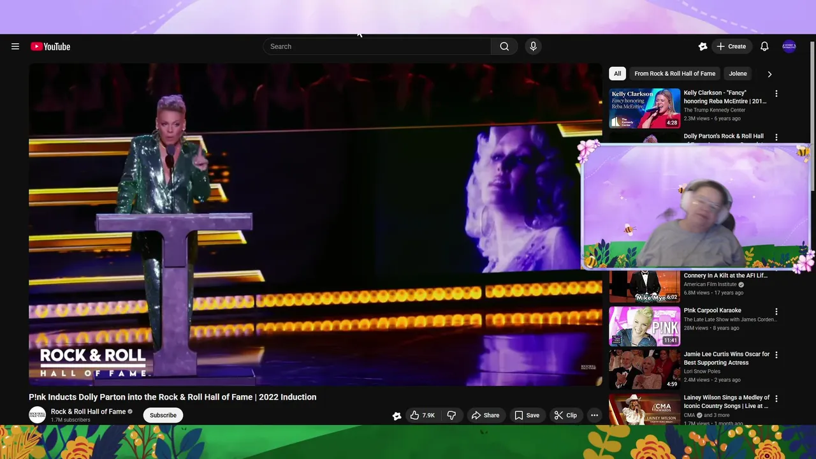Click 'American Film Institute' channel name
The width and height of the screenshot is (816, 459).
[x=710, y=284]
